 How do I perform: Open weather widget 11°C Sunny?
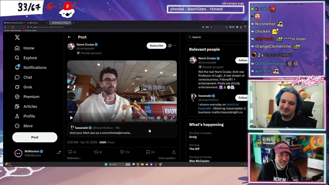(x=8, y=164)
